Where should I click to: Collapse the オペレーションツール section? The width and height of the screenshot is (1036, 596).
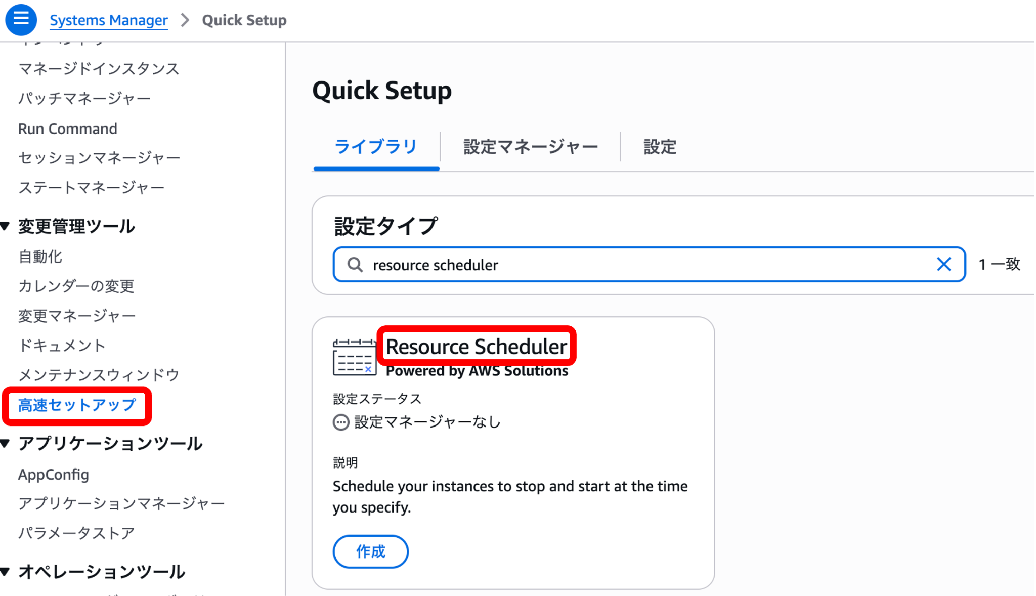6,572
